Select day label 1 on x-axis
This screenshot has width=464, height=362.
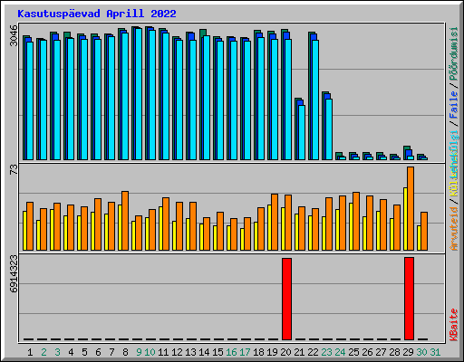[x=30, y=352]
